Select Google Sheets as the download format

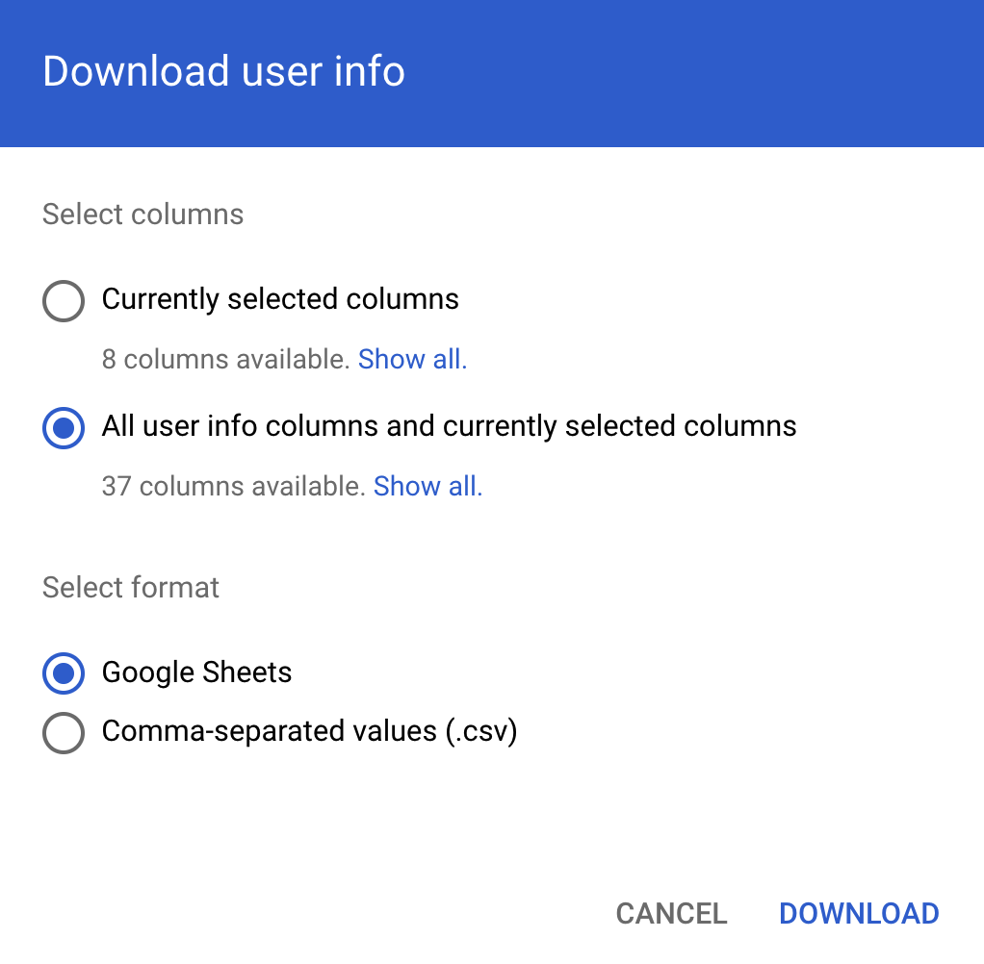pos(63,673)
